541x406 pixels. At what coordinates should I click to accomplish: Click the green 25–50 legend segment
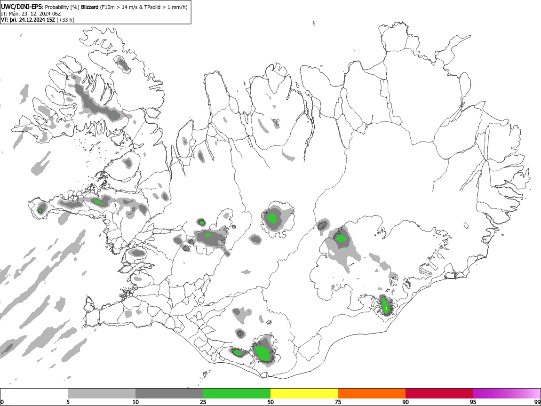point(237,394)
